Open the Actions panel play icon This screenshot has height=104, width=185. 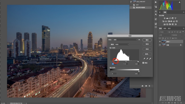(156, 2)
